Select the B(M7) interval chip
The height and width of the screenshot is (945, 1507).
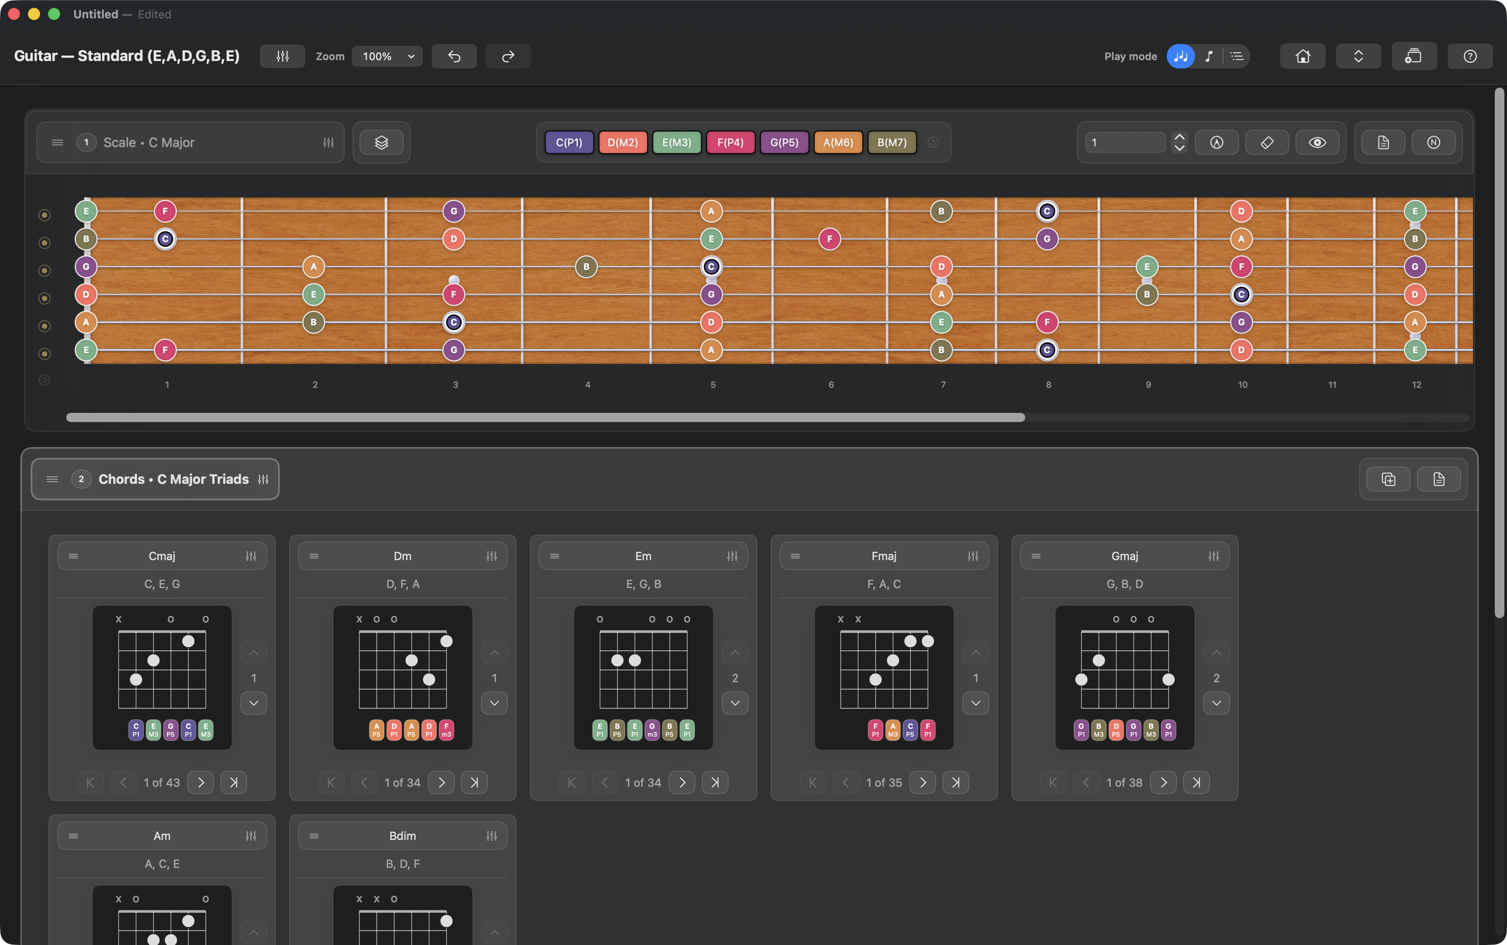click(892, 143)
